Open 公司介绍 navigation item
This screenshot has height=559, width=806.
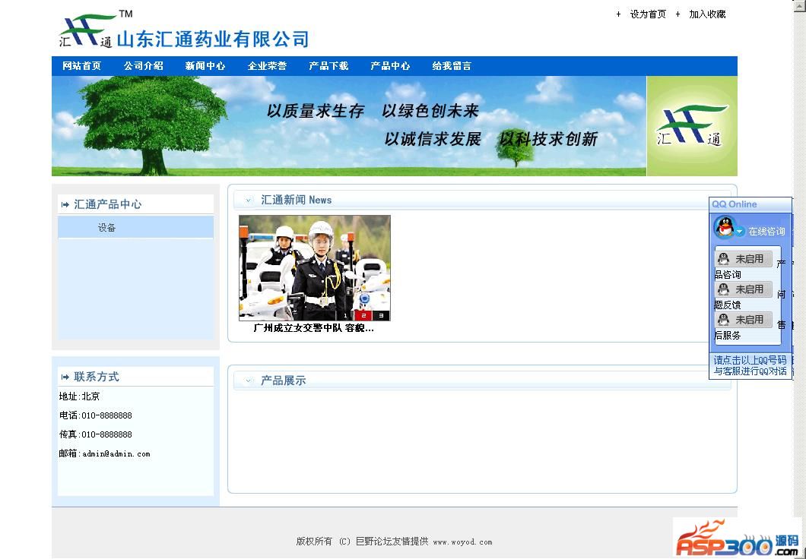(144, 66)
